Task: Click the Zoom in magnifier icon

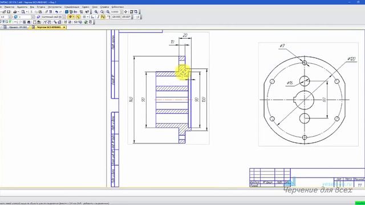Action: coord(96,11)
